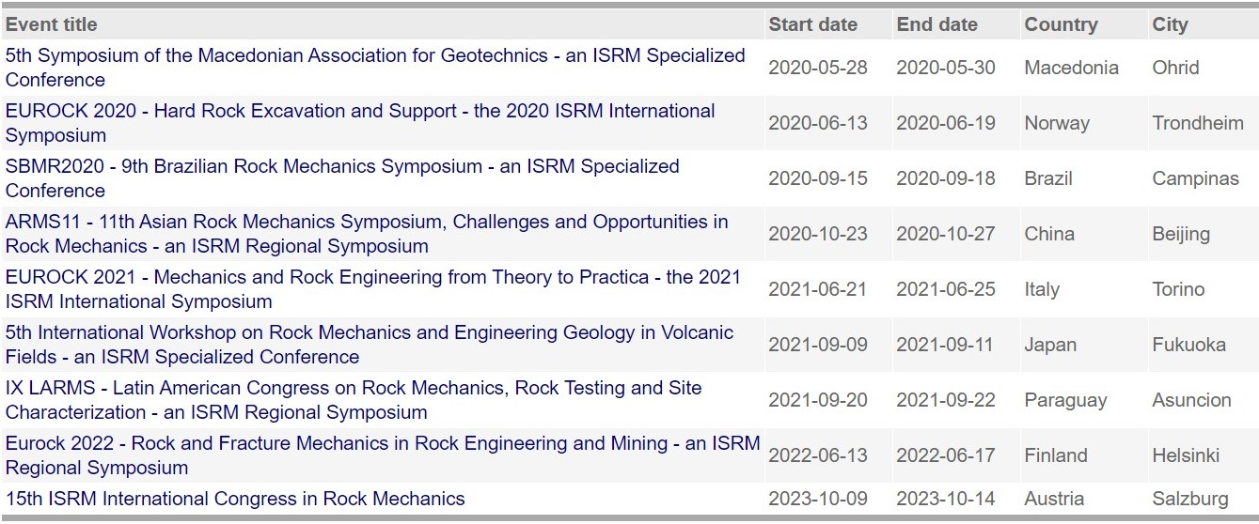Click the Country column header
This screenshot has height=524, width=1259.
[x=1061, y=24]
